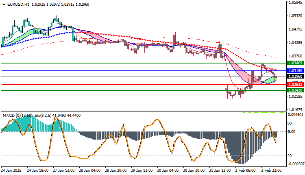The width and height of the screenshot is (305, 175).
Task: Select the 0.004801 indicator scale value
Action: coord(296,114)
